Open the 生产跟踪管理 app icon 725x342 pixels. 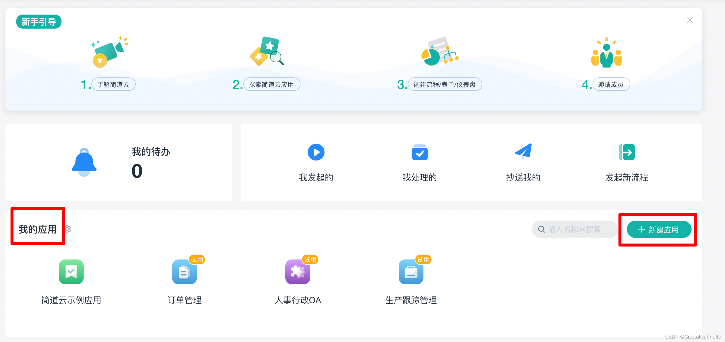(x=411, y=272)
